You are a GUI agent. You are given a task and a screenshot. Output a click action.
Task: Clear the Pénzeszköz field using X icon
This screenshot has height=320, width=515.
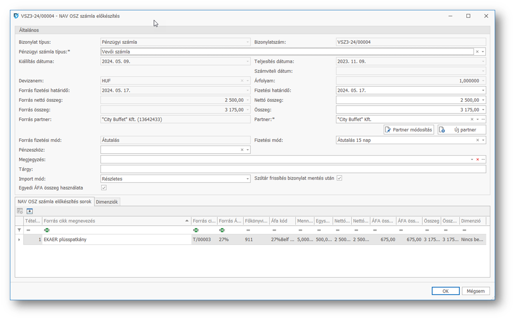[x=242, y=150]
